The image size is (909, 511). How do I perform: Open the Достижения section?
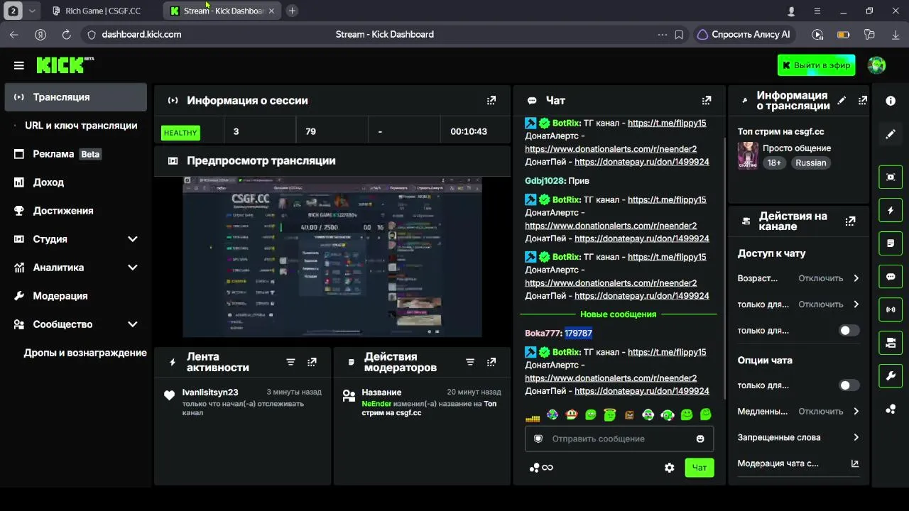pos(76,211)
